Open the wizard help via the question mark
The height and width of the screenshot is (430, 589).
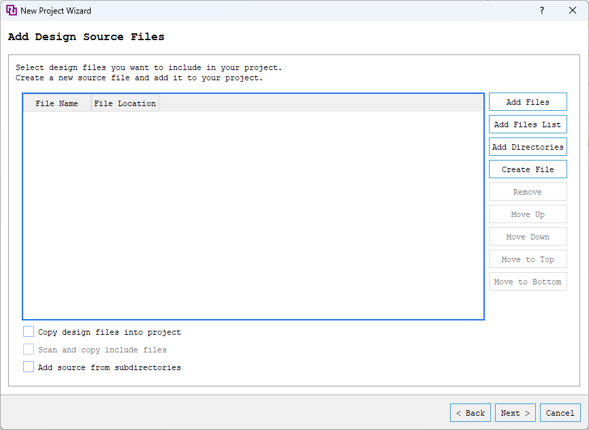tap(541, 10)
